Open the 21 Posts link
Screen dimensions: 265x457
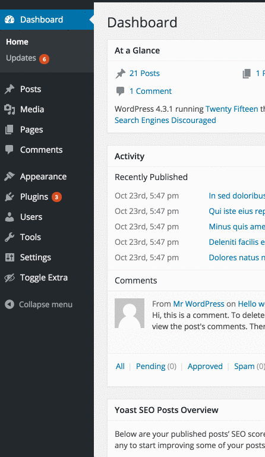point(144,74)
